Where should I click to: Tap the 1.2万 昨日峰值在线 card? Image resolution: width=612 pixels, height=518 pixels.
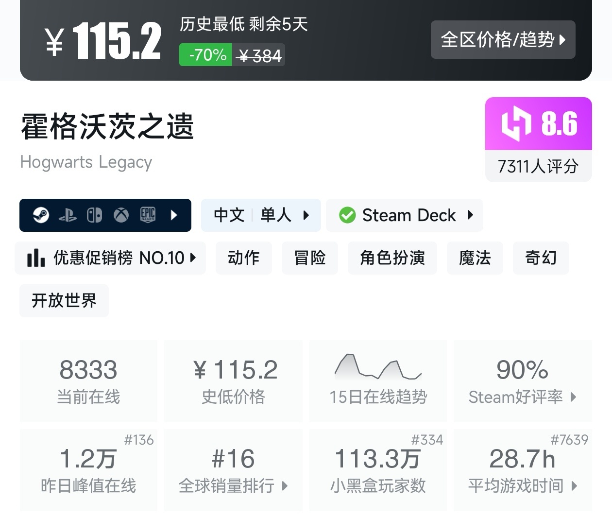pyautogui.click(x=88, y=470)
